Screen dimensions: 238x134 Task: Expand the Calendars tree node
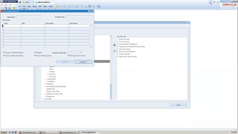pyautogui.click(x=45, y=84)
